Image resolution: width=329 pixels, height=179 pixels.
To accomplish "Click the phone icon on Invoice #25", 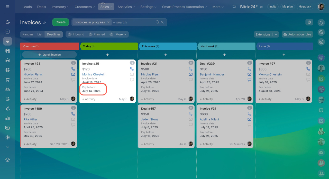I will pos(132,69).
